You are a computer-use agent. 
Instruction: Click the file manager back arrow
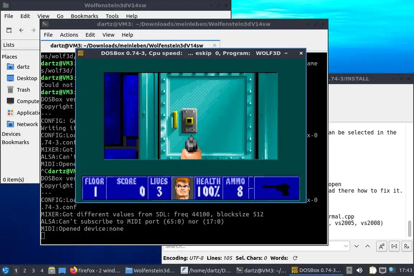click(x=22, y=30)
